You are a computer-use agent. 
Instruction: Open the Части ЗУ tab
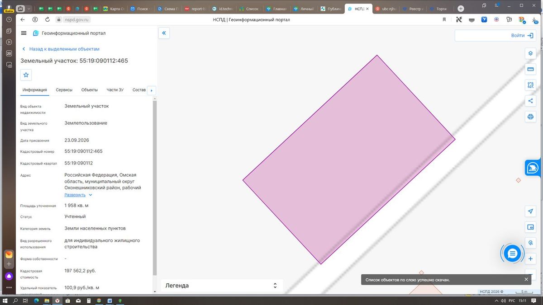point(115,90)
